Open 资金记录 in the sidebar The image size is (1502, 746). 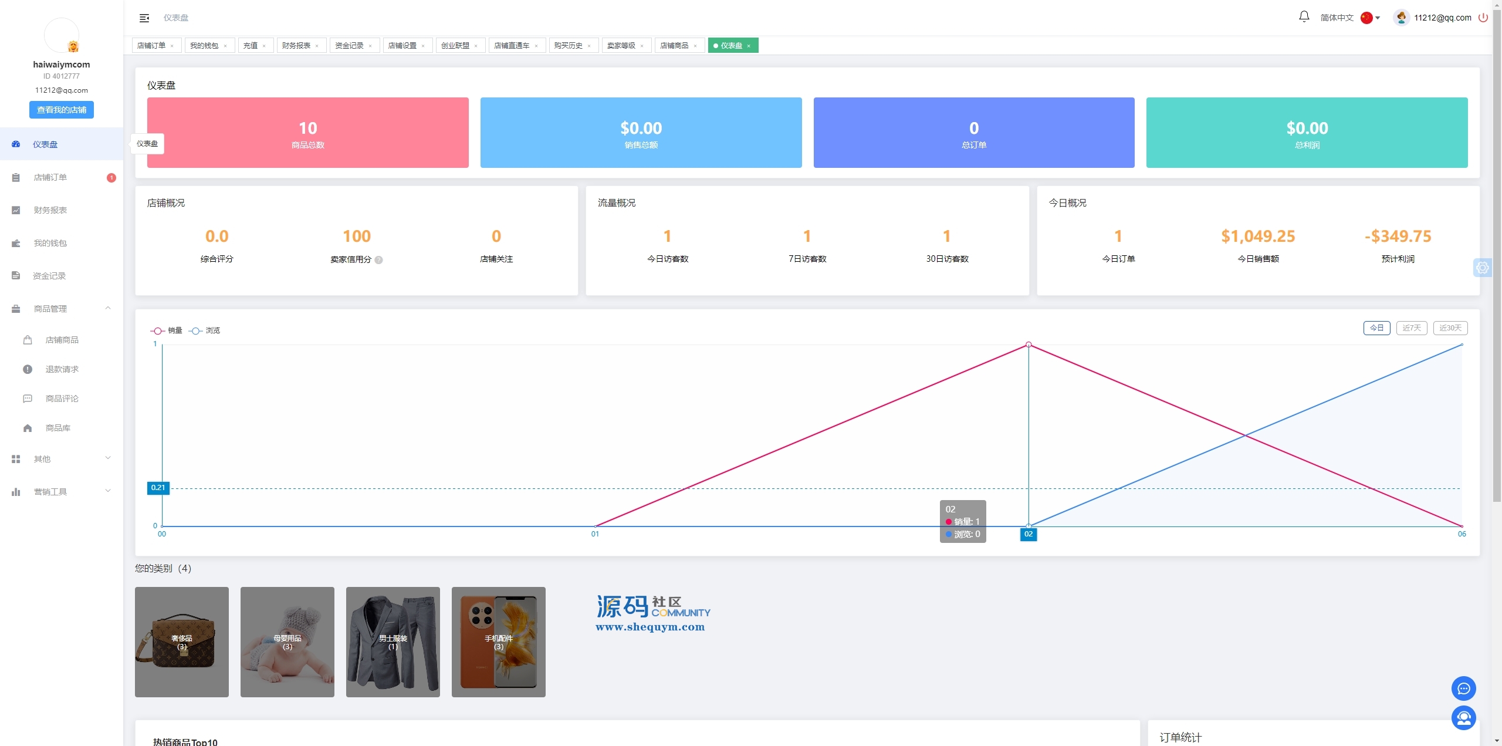[x=62, y=276]
